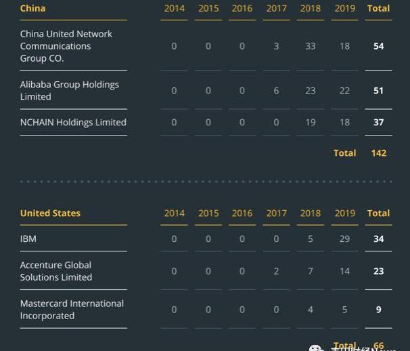Click the China United Network Communications row label
This screenshot has width=410, height=351.
66,46
